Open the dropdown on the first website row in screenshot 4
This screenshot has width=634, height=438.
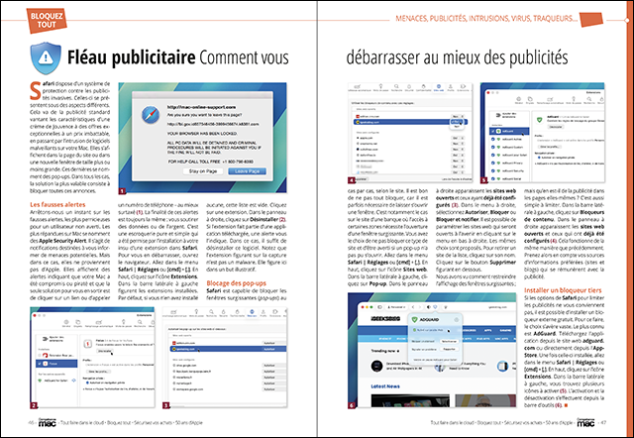tap(458, 116)
